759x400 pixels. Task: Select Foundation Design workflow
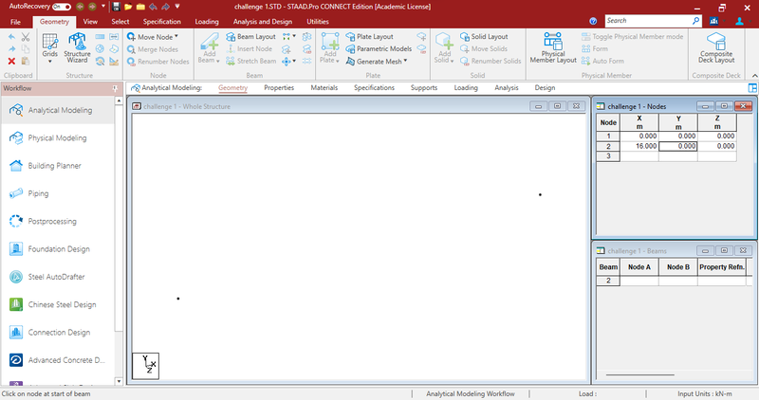click(60, 249)
